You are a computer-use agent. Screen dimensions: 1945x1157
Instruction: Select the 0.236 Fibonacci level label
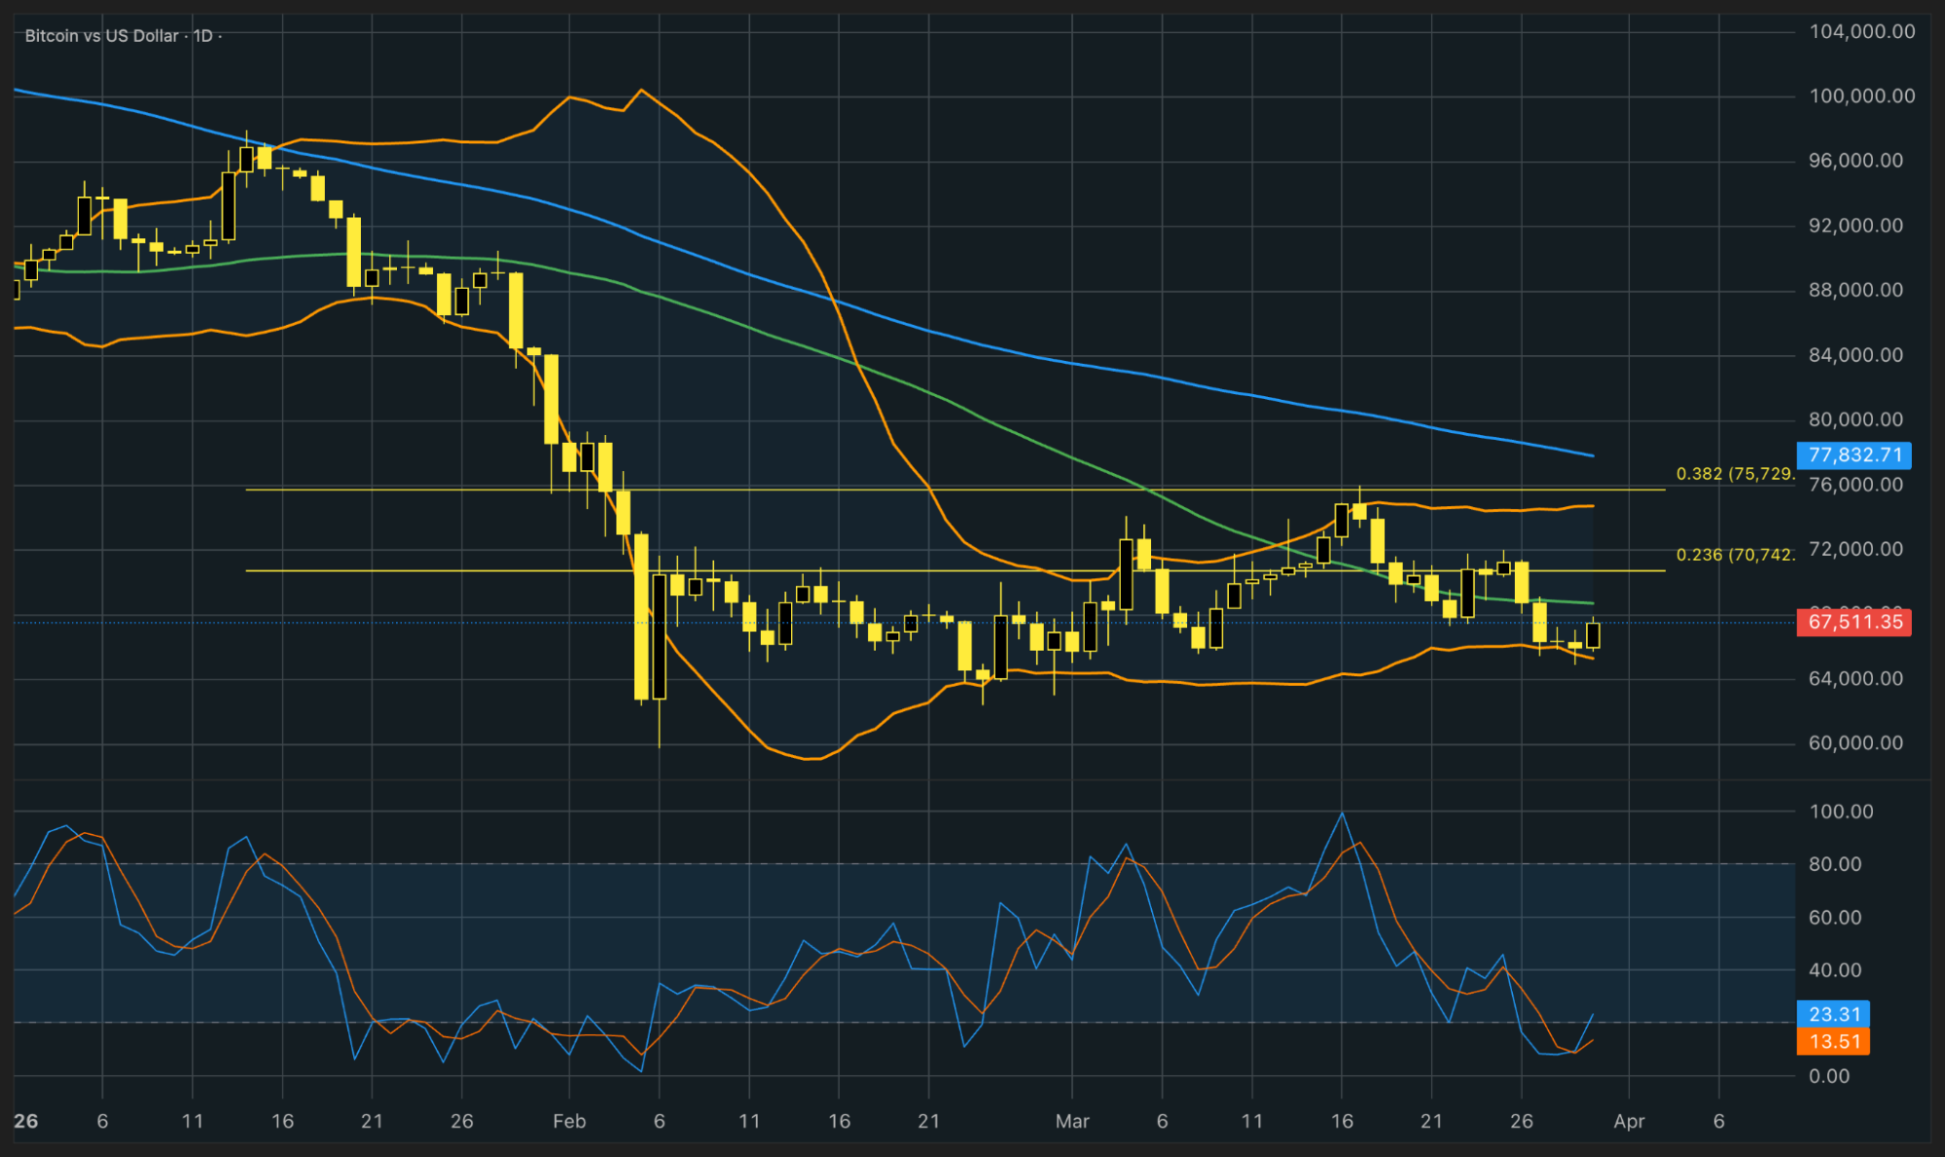point(1734,555)
